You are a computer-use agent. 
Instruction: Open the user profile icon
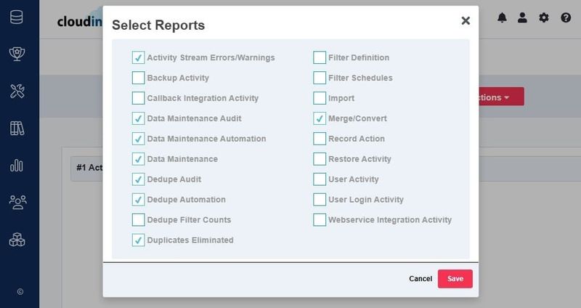coord(522,17)
